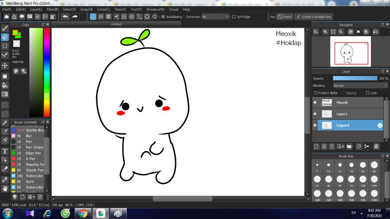Enable curve snap
The image size is (390, 219).
coord(139,17)
